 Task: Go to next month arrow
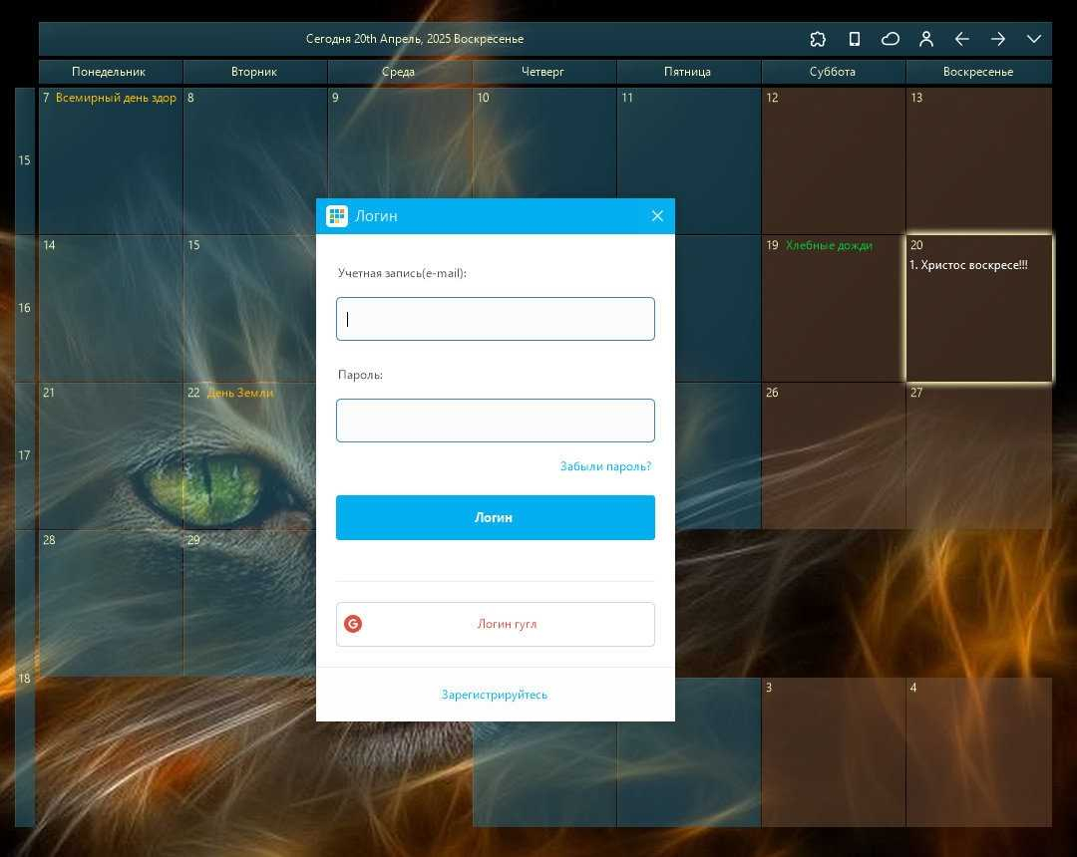click(x=998, y=39)
